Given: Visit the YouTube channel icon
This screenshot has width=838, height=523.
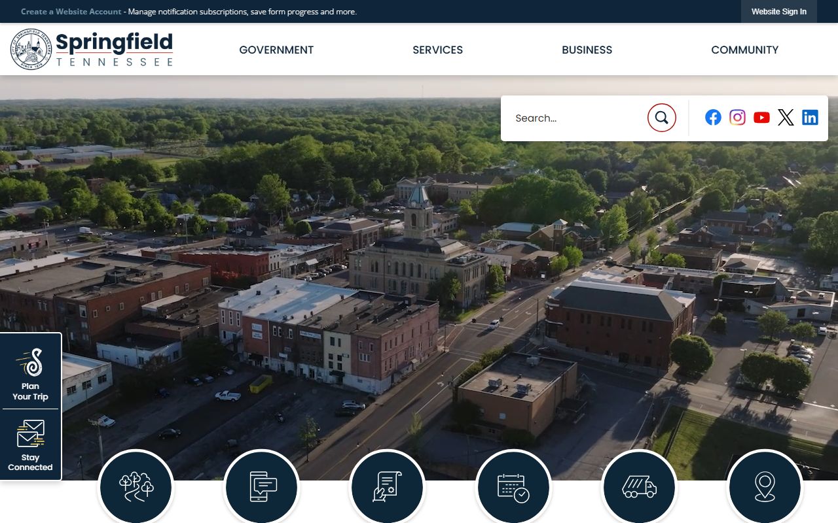Looking at the screenshot, I should [x=761, y=118].
